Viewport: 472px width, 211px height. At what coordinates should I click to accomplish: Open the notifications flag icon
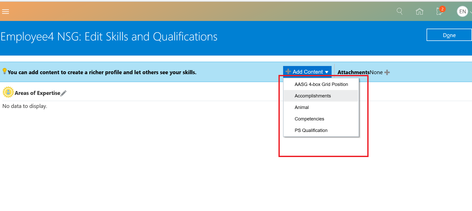point(440,11)
